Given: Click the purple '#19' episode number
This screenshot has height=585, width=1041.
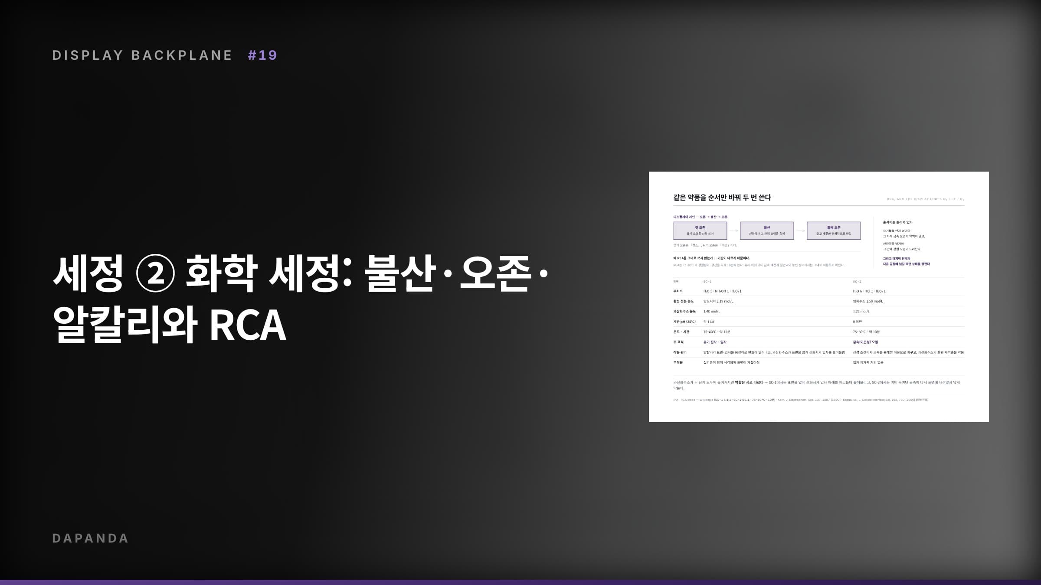Looking at the screenshot, I should click(x=263, y=55).
